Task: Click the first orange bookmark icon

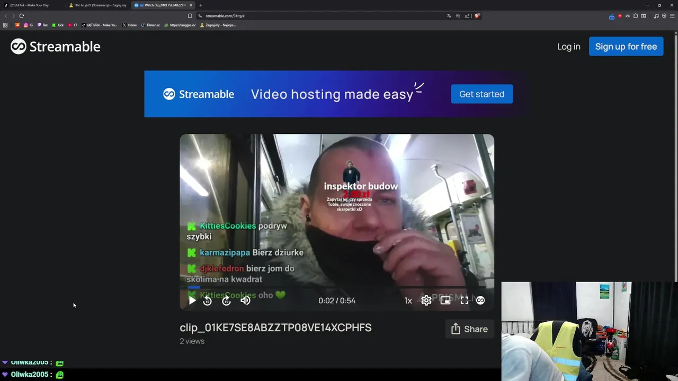Action: tap(17, 25)
